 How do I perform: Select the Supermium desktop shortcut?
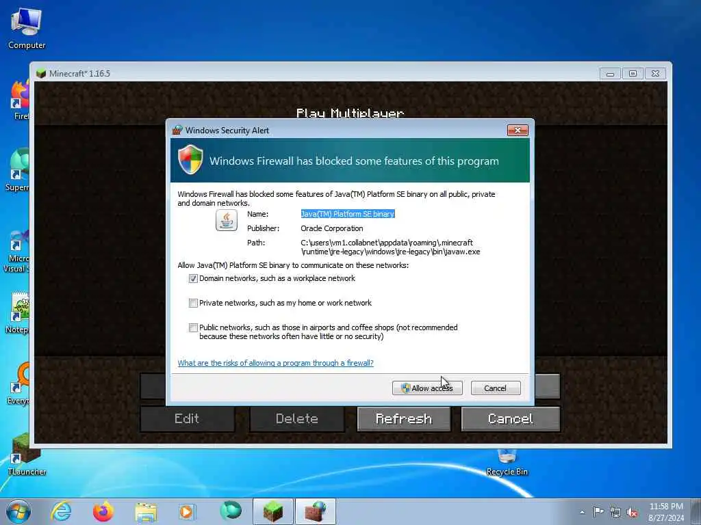18,170
